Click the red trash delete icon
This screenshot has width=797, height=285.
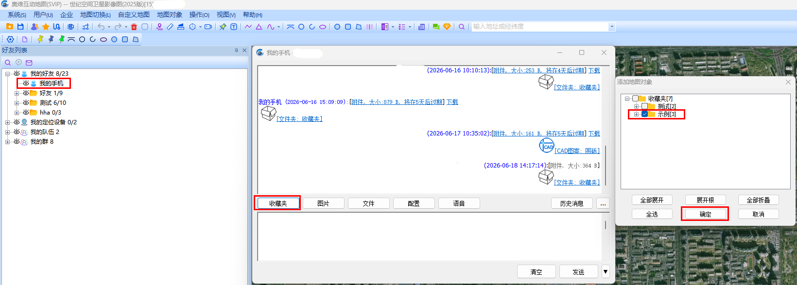tap(134, 27)
